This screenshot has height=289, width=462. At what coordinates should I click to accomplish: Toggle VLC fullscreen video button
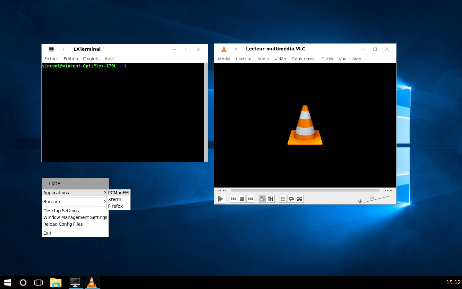(x=262, y=199)
